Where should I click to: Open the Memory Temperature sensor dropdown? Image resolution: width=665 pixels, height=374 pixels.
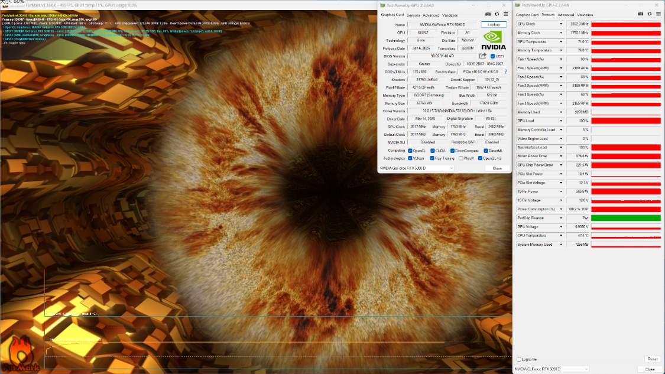pyautogui.click(x=561, y=50)
